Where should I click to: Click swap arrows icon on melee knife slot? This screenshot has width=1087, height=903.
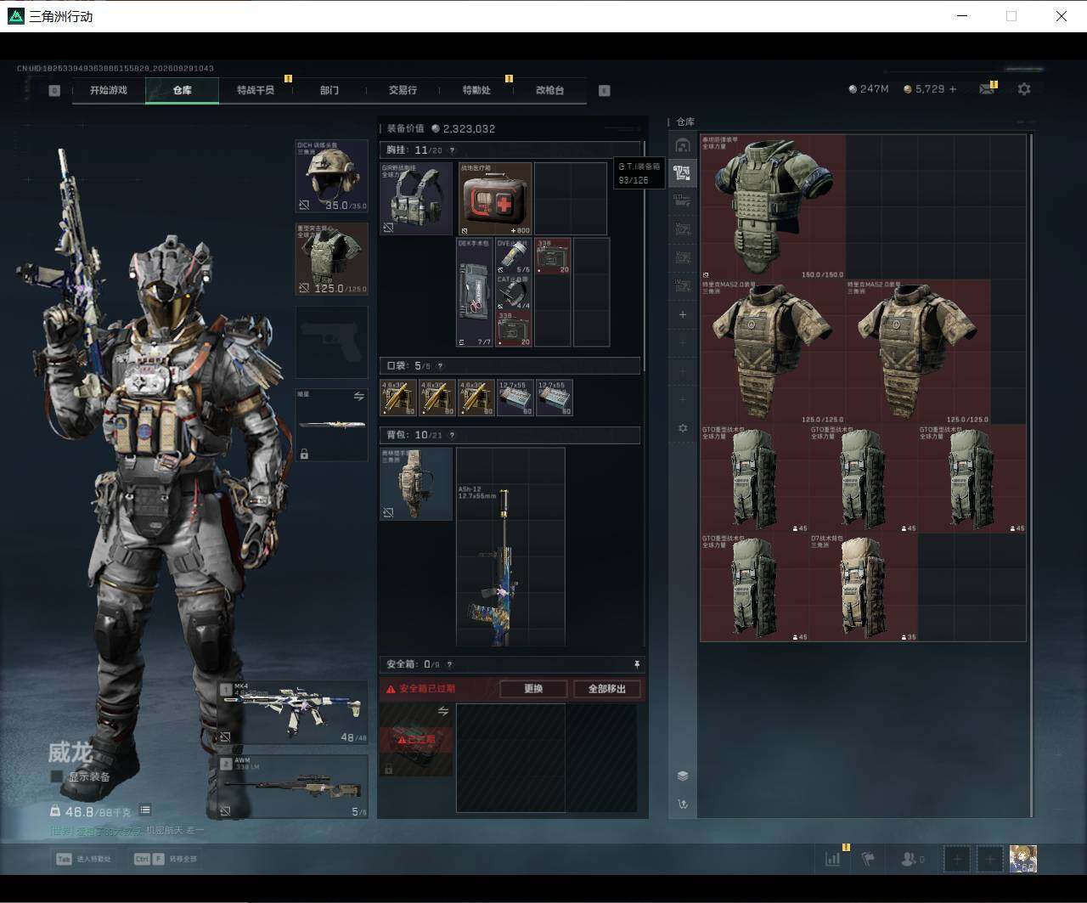coord(359,397)
